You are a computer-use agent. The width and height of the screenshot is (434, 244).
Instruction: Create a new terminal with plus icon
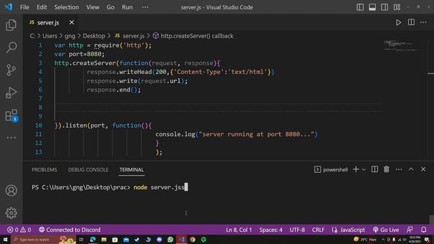pyautogui.click(x=356, y=169)
